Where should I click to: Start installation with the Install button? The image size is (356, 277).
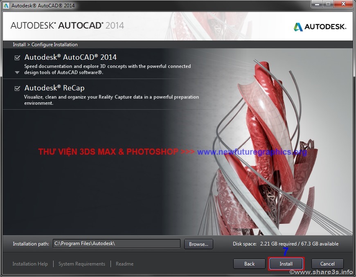pyautogui.click(x=286, y=264)
